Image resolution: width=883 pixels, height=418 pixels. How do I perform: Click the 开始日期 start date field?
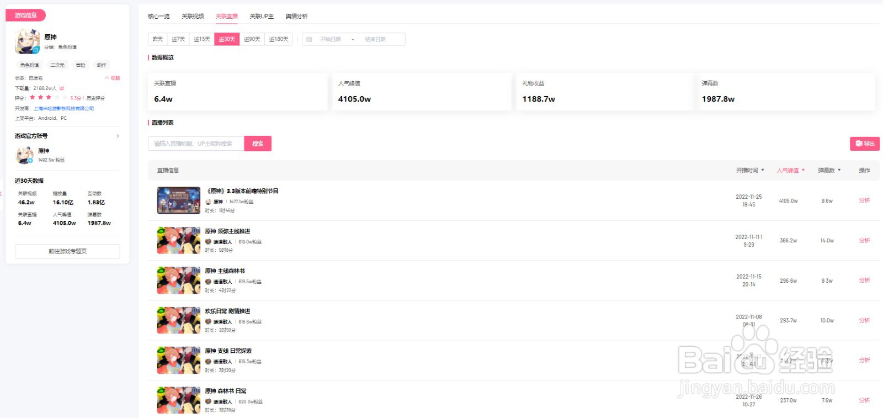[331, 39]
